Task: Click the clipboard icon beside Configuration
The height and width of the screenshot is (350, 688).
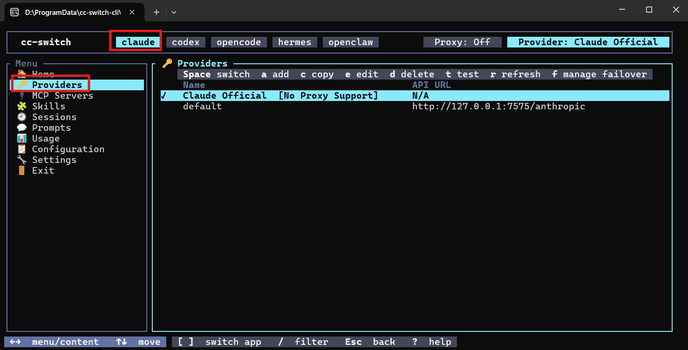Action: pyautogui.click(x=21, y=149)
